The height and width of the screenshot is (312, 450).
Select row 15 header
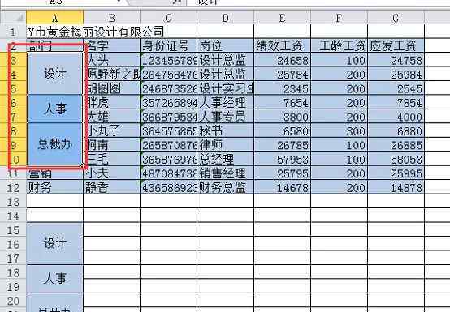click(13, 230)
